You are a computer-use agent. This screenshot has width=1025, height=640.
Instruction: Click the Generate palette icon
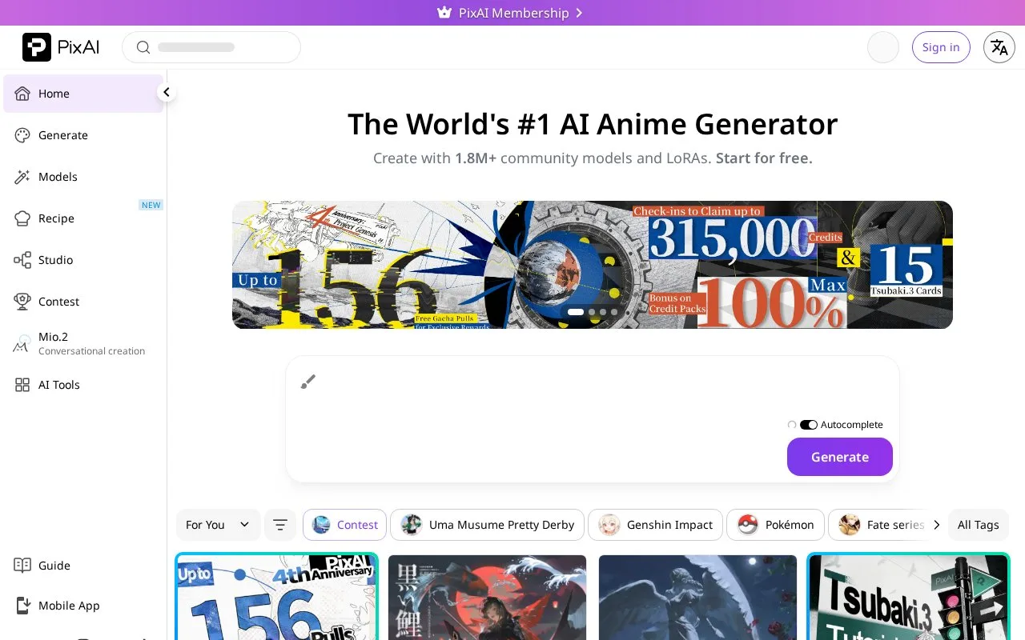[x=22, y=135]
